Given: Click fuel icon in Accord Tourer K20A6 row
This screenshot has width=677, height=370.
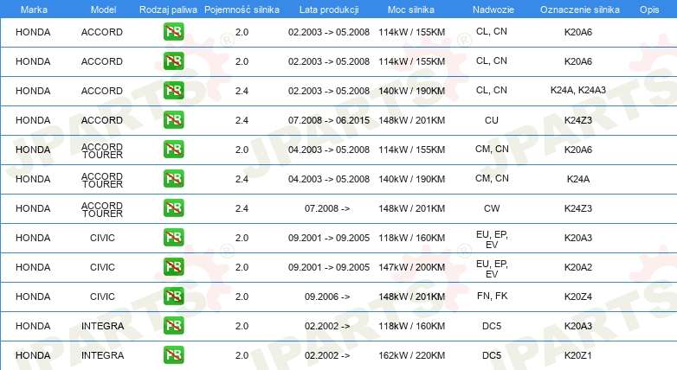Looking at the screenshot, I should (173, 150).
